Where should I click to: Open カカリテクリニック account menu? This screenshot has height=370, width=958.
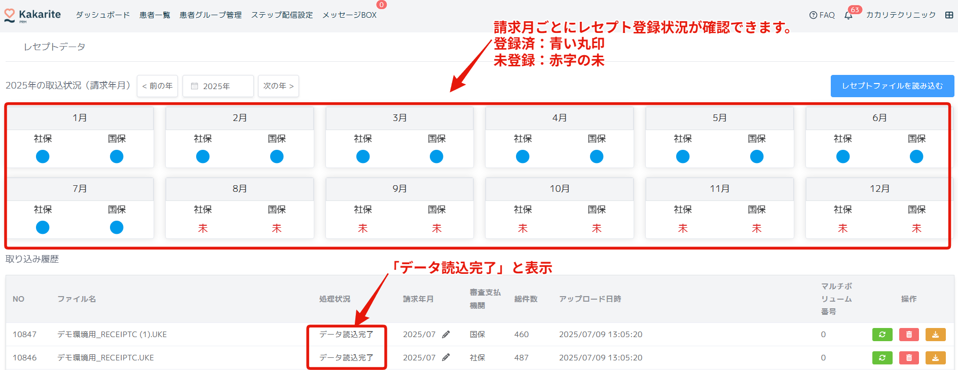tap(901, 15)
